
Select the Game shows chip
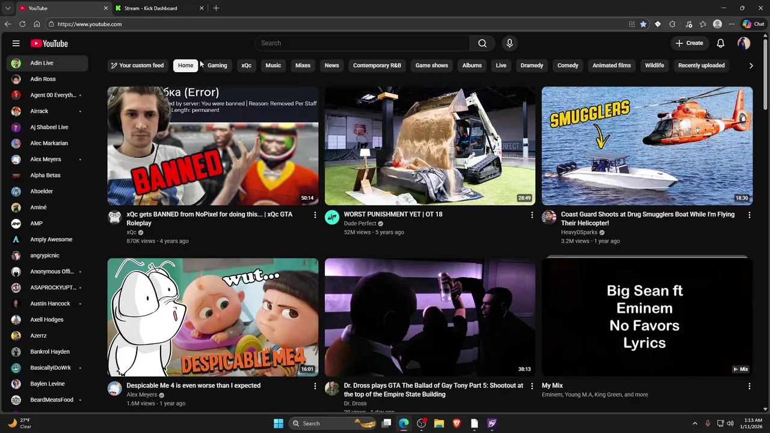pos(432,66)
